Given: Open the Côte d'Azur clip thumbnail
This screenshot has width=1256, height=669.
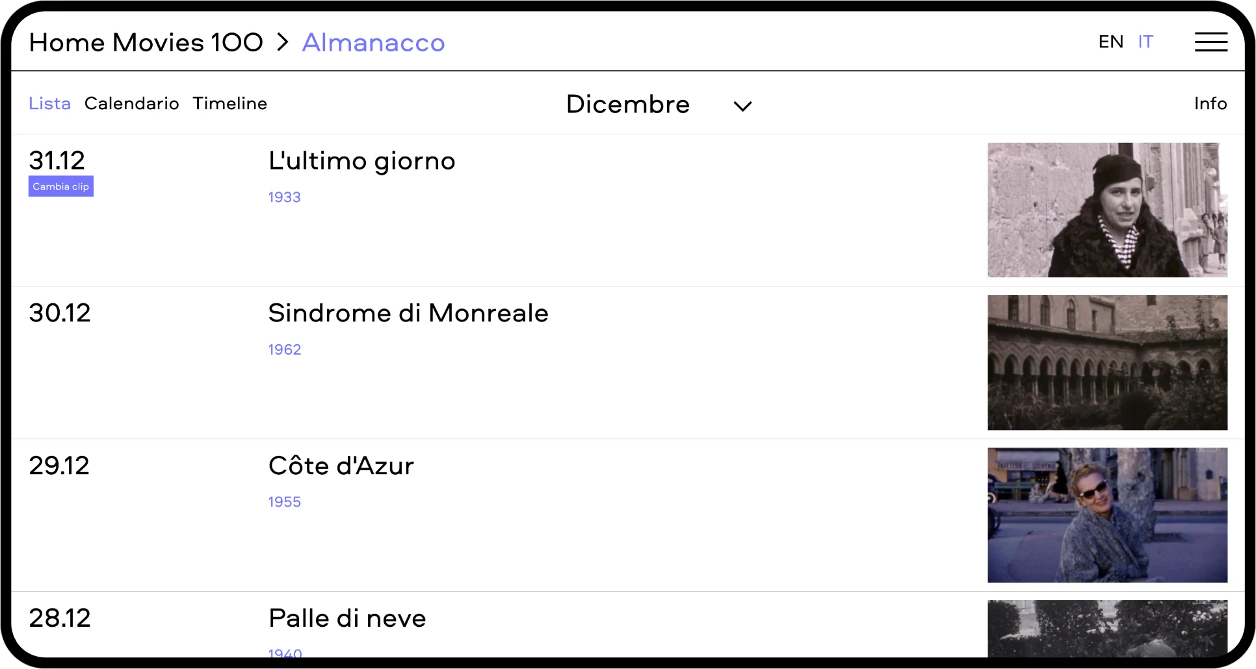Looking at the screenshot, I should tap(1107, 515).
